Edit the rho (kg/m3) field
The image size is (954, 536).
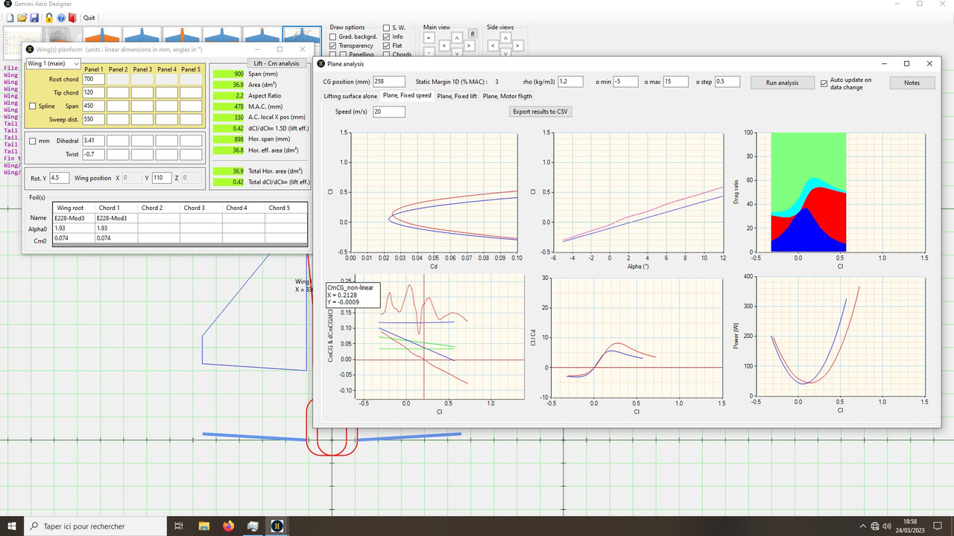tap(570, 82)
